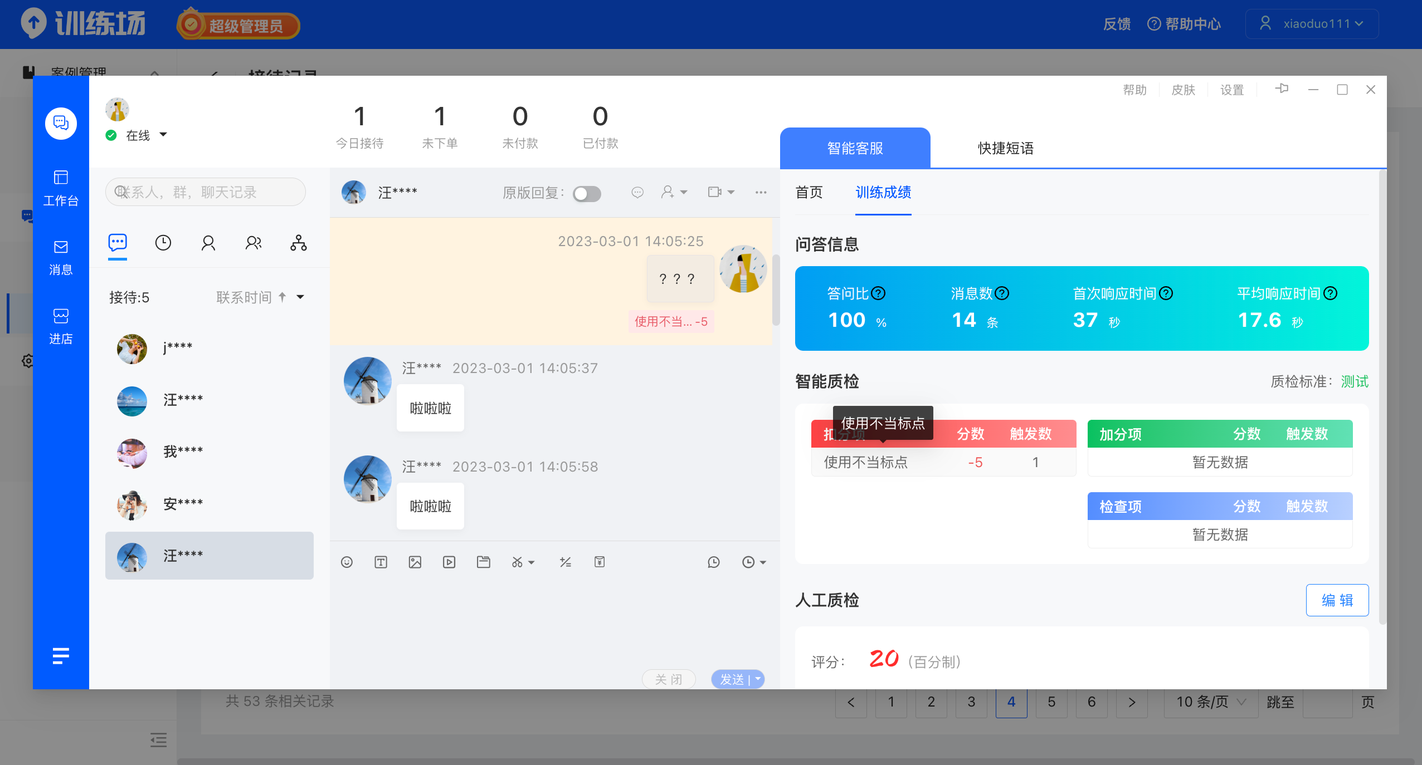Open the 帮助 menu item

coord(1134,90)
